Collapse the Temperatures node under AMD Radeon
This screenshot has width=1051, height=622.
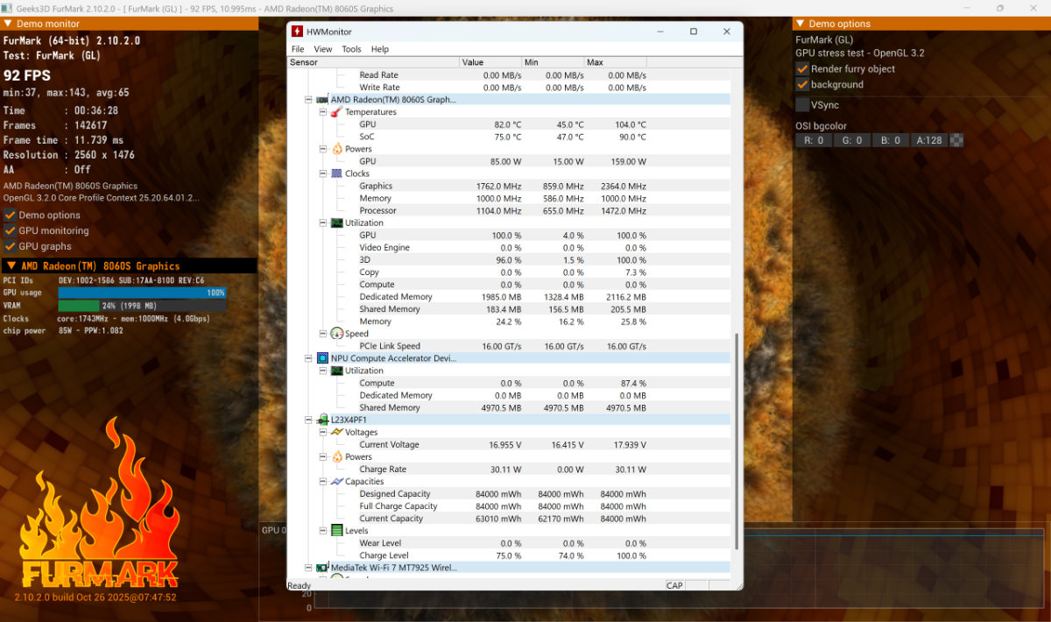pos(322,112)
